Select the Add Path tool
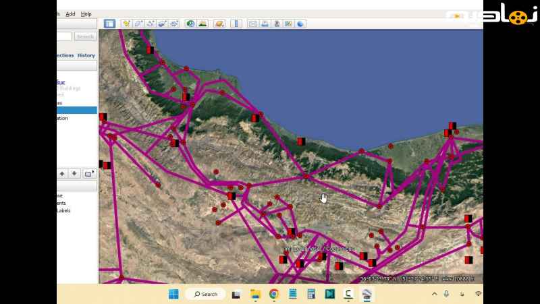The width and height of the screenshot is (540, 304). [x=151, y=24]
